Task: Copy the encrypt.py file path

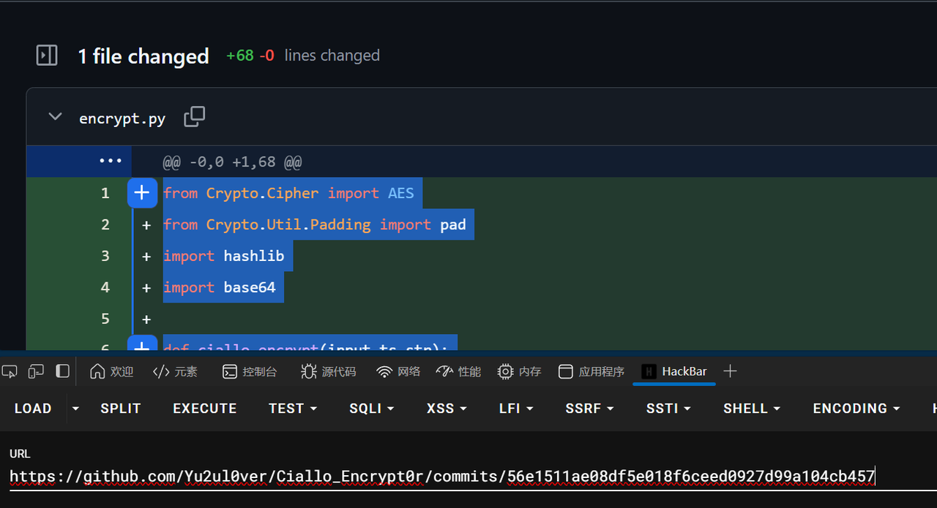Action: point(194,117)
